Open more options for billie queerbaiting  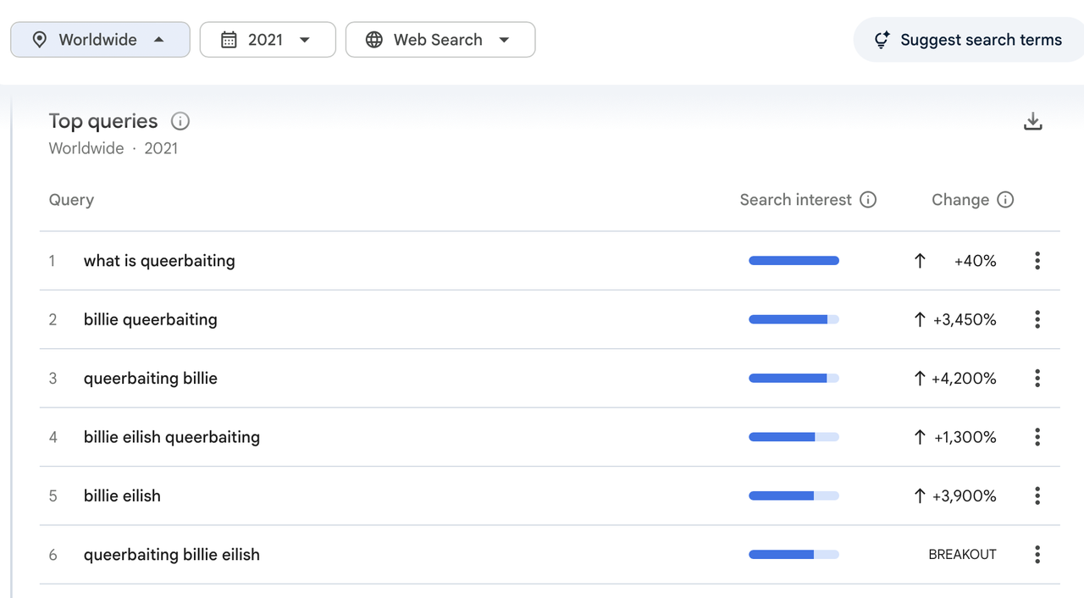[1037, 319]
